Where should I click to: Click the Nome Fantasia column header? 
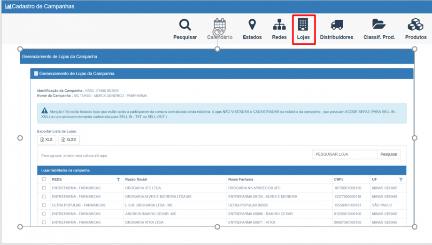240,180
